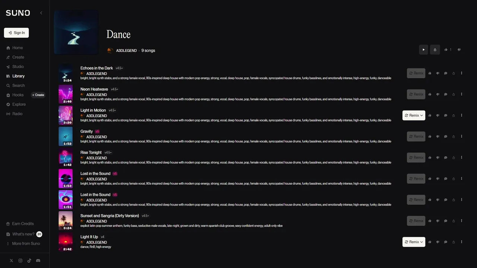Screen dimensions: 477x268
Task: Open Explore in the sidebar
Action: 16,104
